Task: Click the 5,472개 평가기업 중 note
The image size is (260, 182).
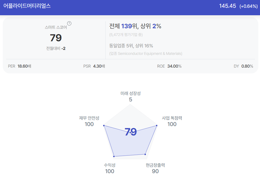Action: pos(126,35)
